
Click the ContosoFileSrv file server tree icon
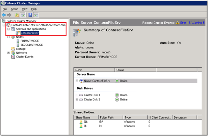(x=18, y=33)
